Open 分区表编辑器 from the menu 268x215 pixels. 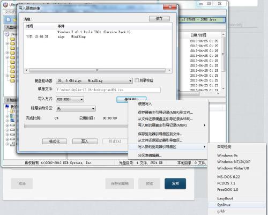click(150, 155)
